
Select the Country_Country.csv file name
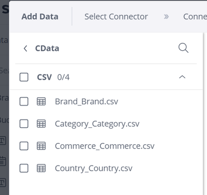coord(94,169)
